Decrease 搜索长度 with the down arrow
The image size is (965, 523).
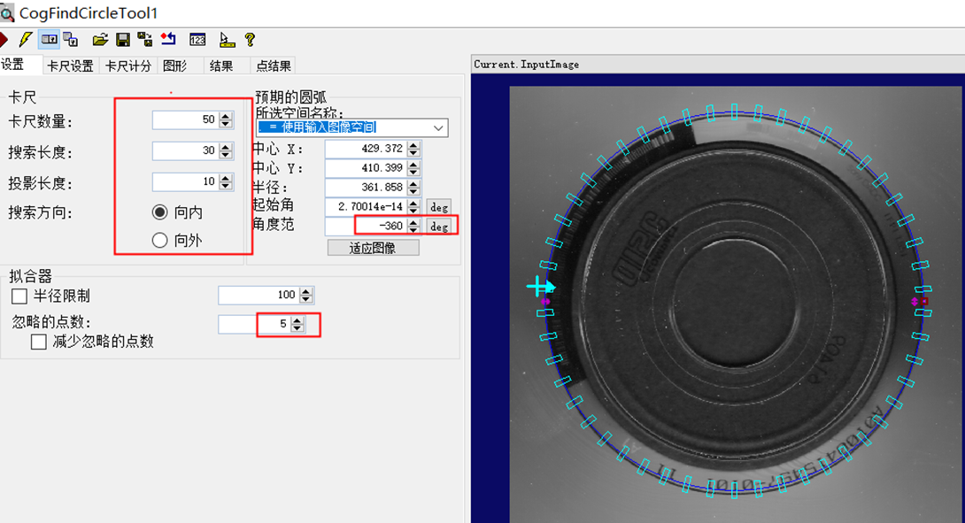click(x=226, y=155)
